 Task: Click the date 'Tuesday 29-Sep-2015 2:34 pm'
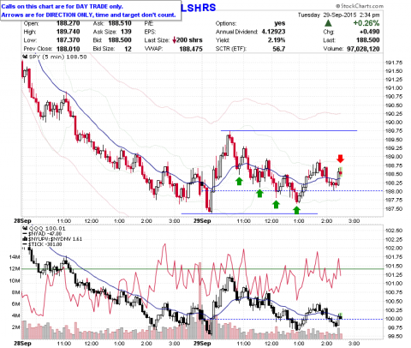(x=339, y=15)
